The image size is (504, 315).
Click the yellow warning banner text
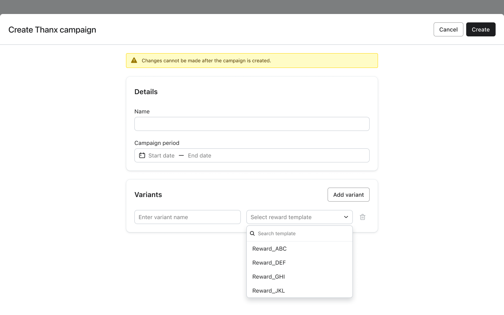206,61
